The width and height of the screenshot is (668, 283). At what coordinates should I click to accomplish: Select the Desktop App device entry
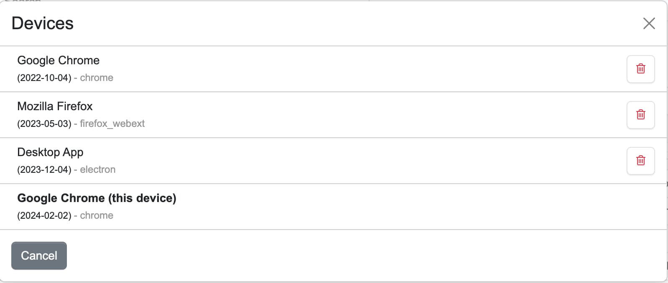tap(50, 152)
